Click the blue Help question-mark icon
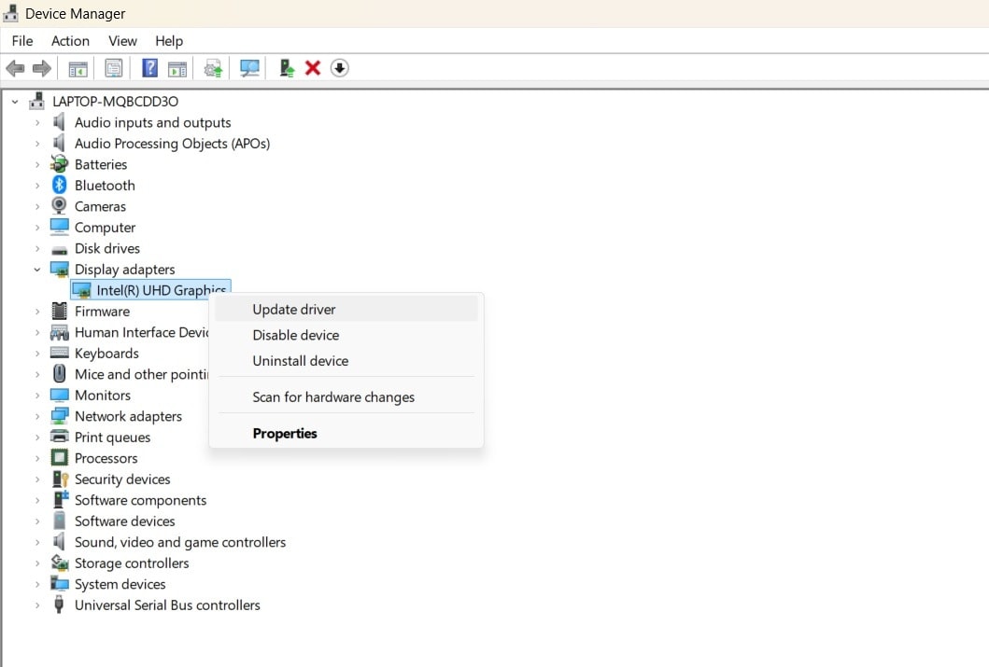The image size is (989, 667). (x=150, y=67)
